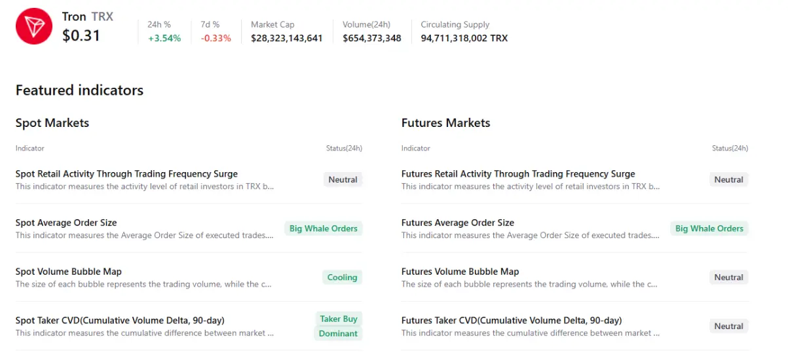The image size is (788, 354).
Task: Open the Futures Volume Bubble Map indicator
Action: pos(460,272)
